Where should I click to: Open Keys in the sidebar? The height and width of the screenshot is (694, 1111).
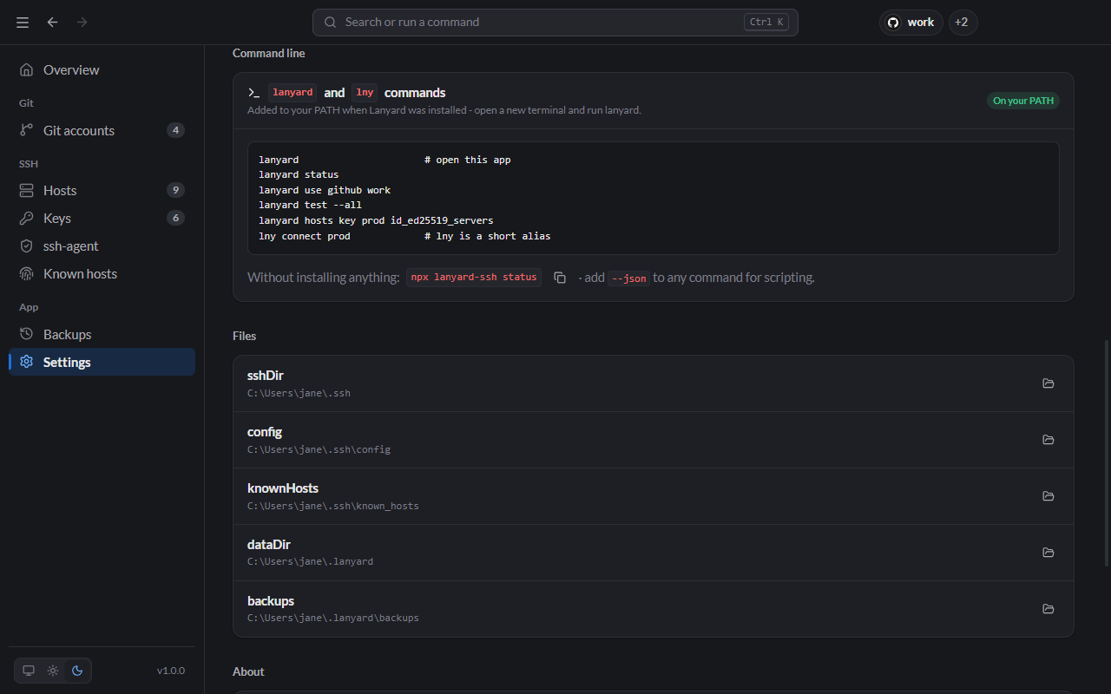click(x=102, y=218)
